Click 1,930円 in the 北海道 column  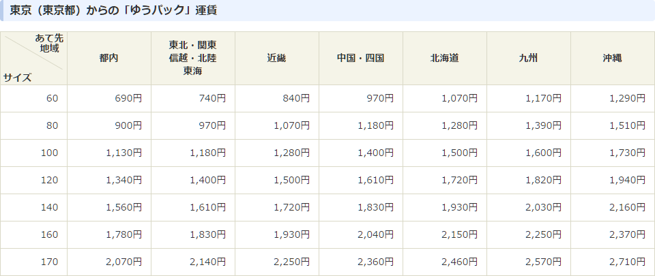click(x=459, y=207)
